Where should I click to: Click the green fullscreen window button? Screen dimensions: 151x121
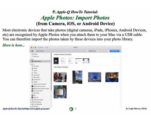pyautogui.click(x=35, y=47)
